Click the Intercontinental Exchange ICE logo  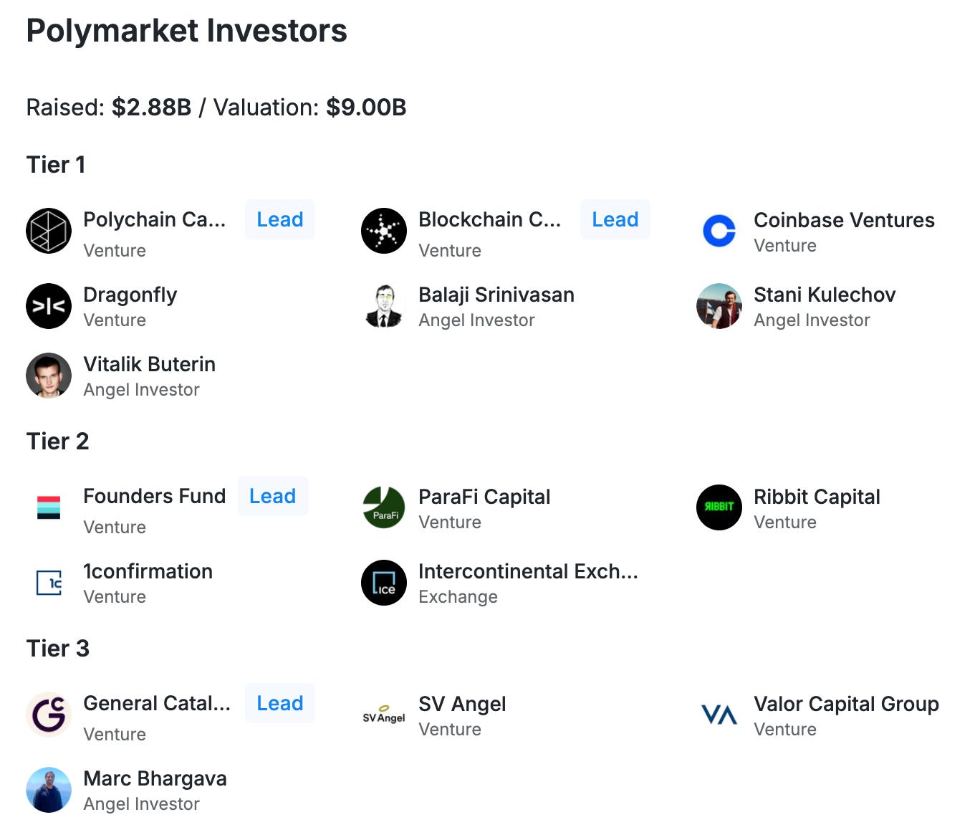pyautogui.click(x=384, y=583)
